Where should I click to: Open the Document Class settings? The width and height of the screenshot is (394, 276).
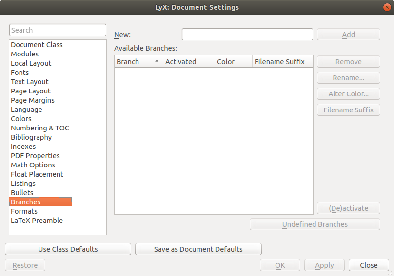click(x=37, y=45)
